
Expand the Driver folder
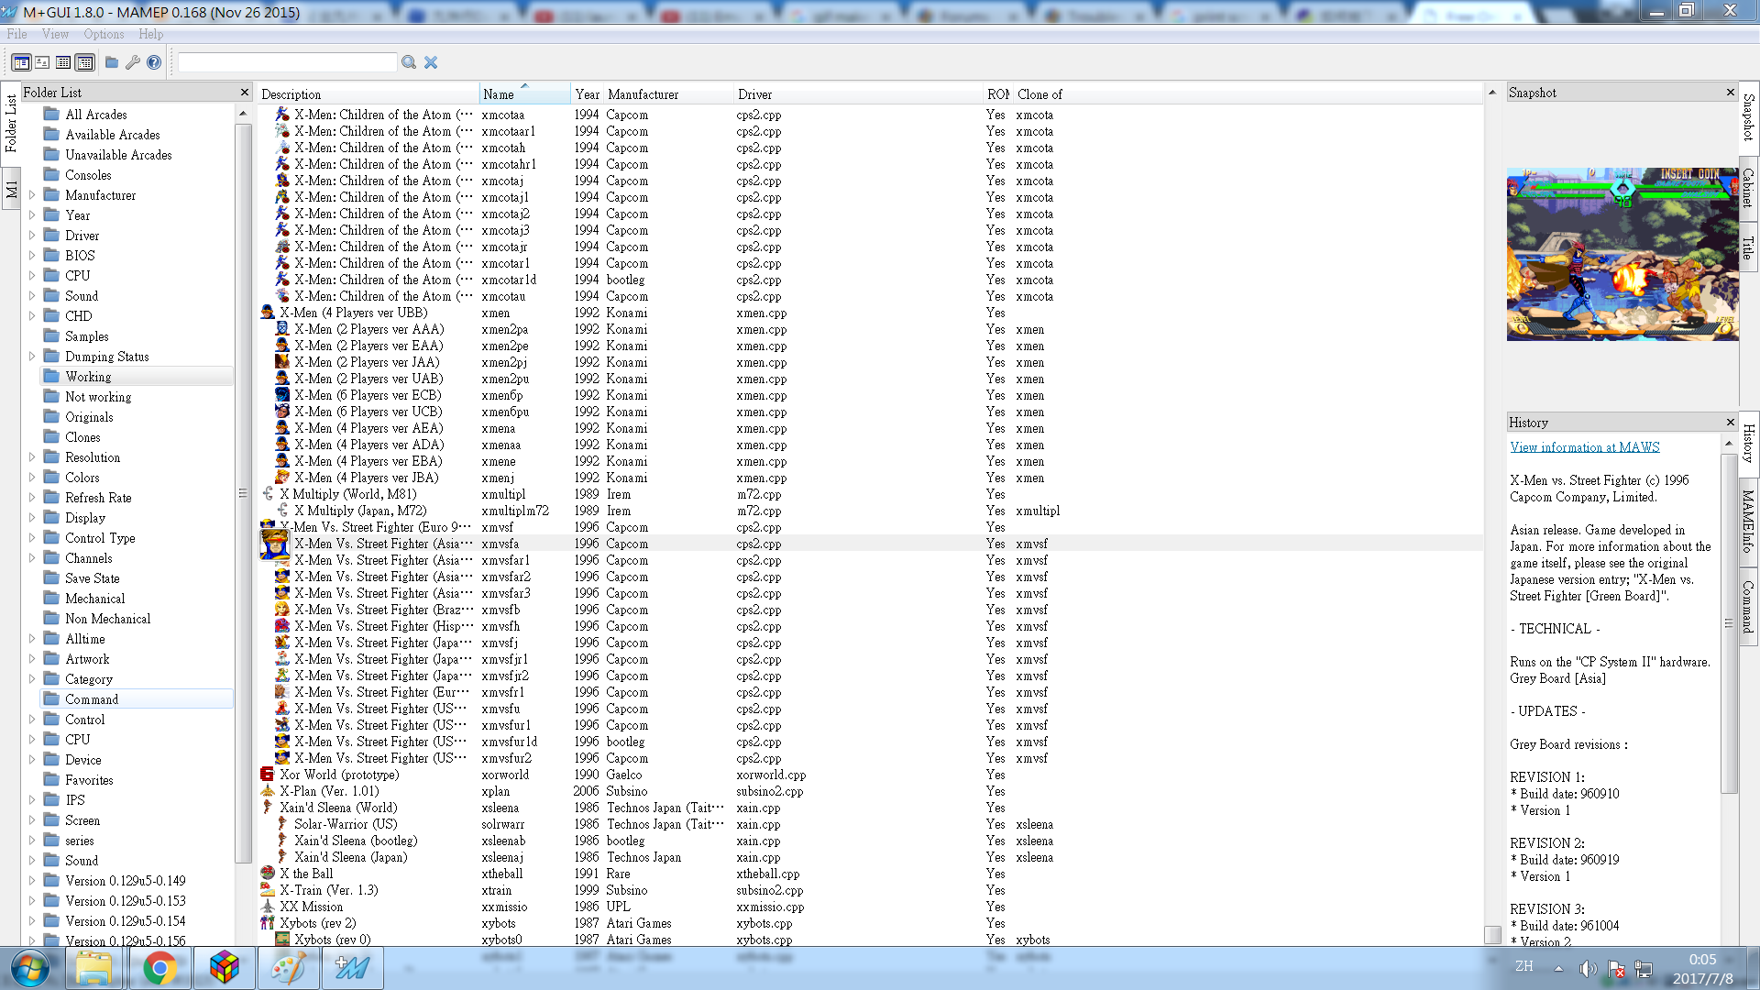click(33, 236)
